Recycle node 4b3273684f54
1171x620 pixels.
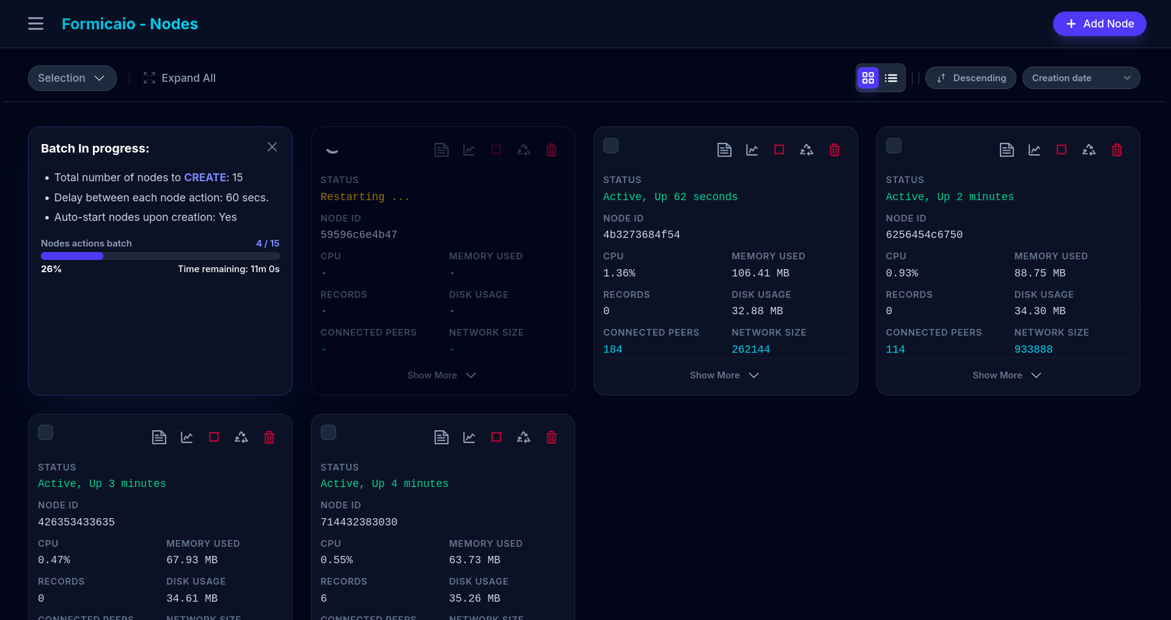point(807,150)
